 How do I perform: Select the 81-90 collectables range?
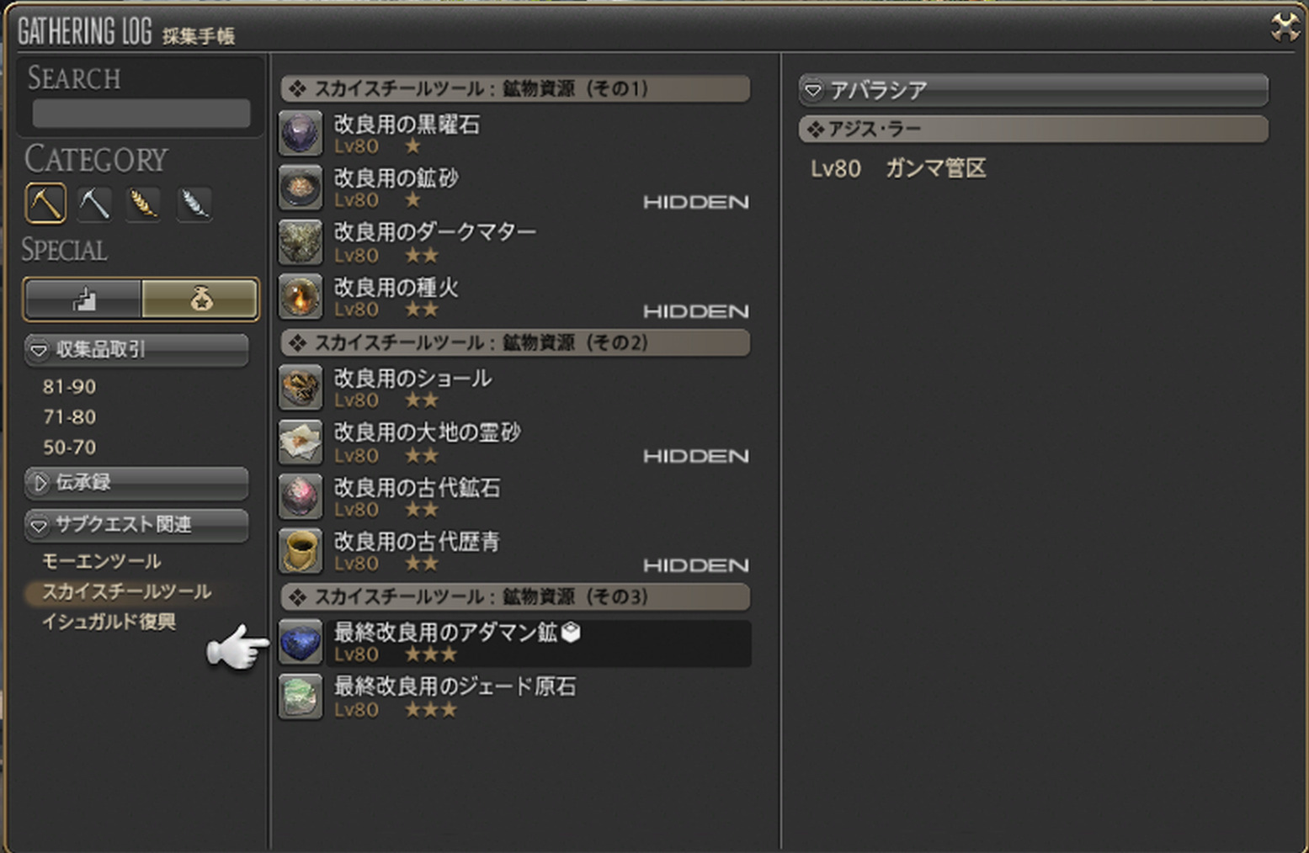[x=69, y=387]
